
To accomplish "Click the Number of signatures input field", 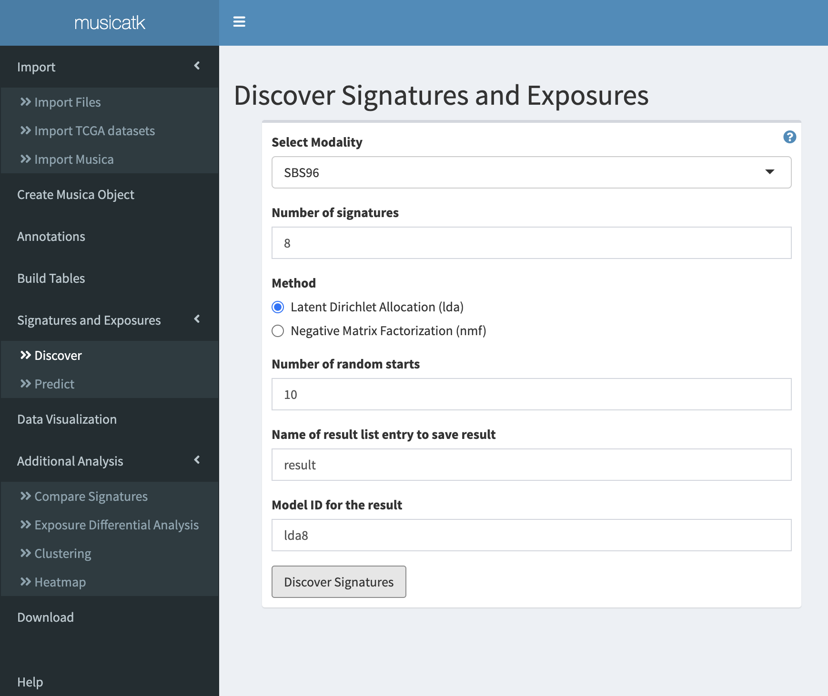I will (531, 243).
